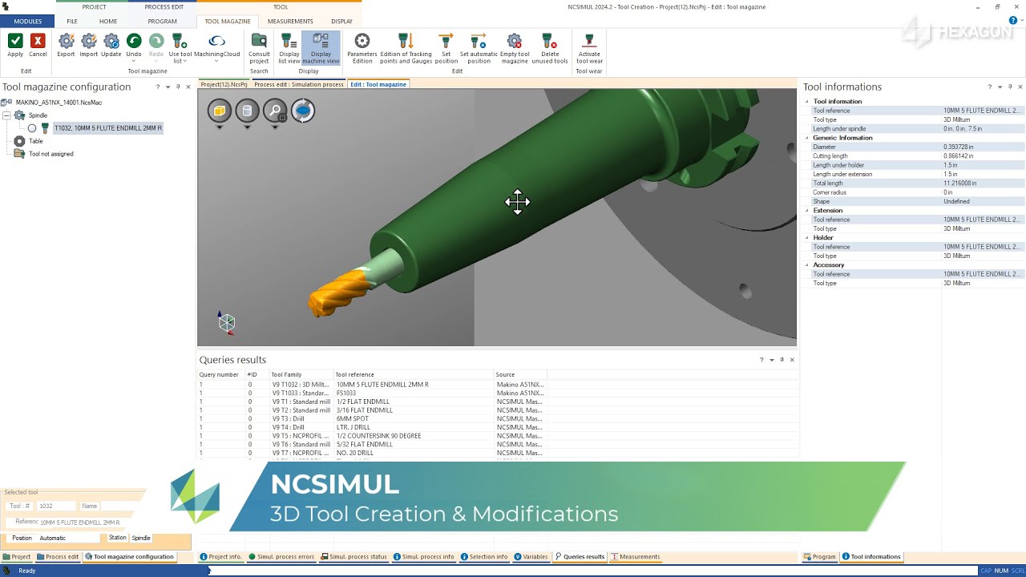The height and width of the screenshot is (577, 1026).
Task: Sort by the Tool Family column
Action: [301, 374]
